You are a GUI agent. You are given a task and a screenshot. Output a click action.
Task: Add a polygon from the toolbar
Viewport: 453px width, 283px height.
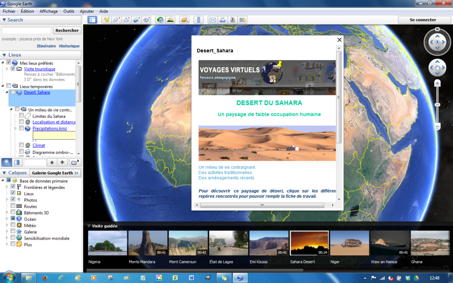[117, 20]
